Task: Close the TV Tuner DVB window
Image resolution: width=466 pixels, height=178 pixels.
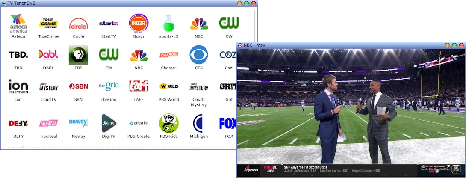Action: pos(254,3)
